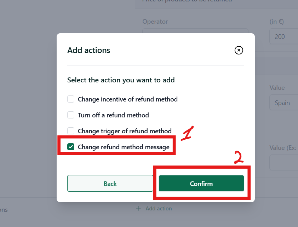The width and height of the screenshot is (298, 227).
Task: Check the Change trigger of refund method box
Action: point(71,131)
